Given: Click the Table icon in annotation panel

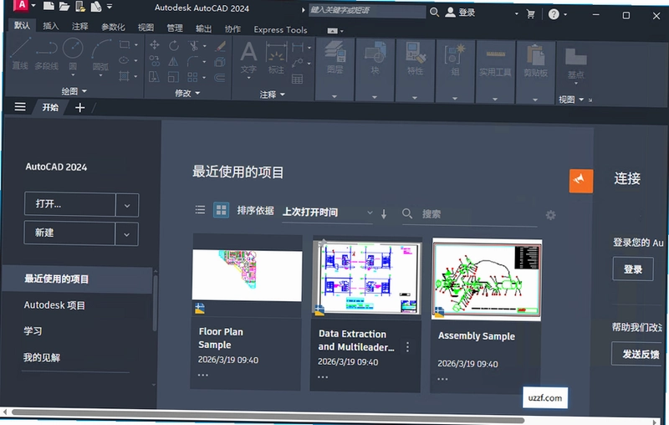Looking at the screenshot, I should pos(298,79).
